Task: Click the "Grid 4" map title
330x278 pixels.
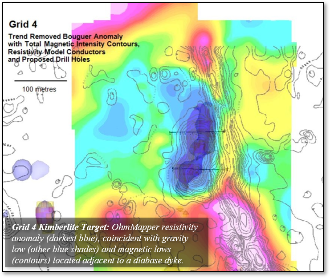Action: click(23, 24)
